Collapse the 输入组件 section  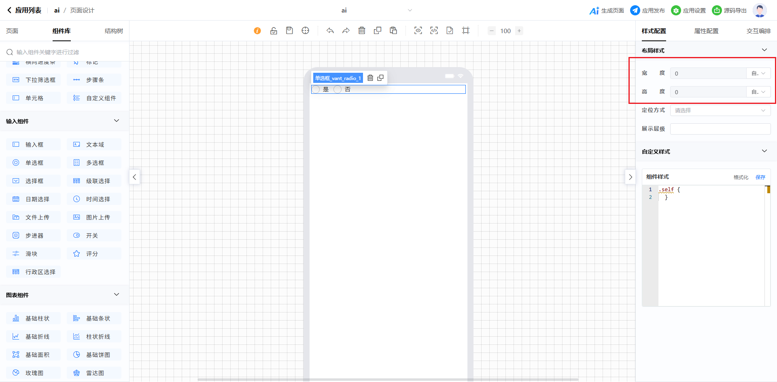pos(117,121)
